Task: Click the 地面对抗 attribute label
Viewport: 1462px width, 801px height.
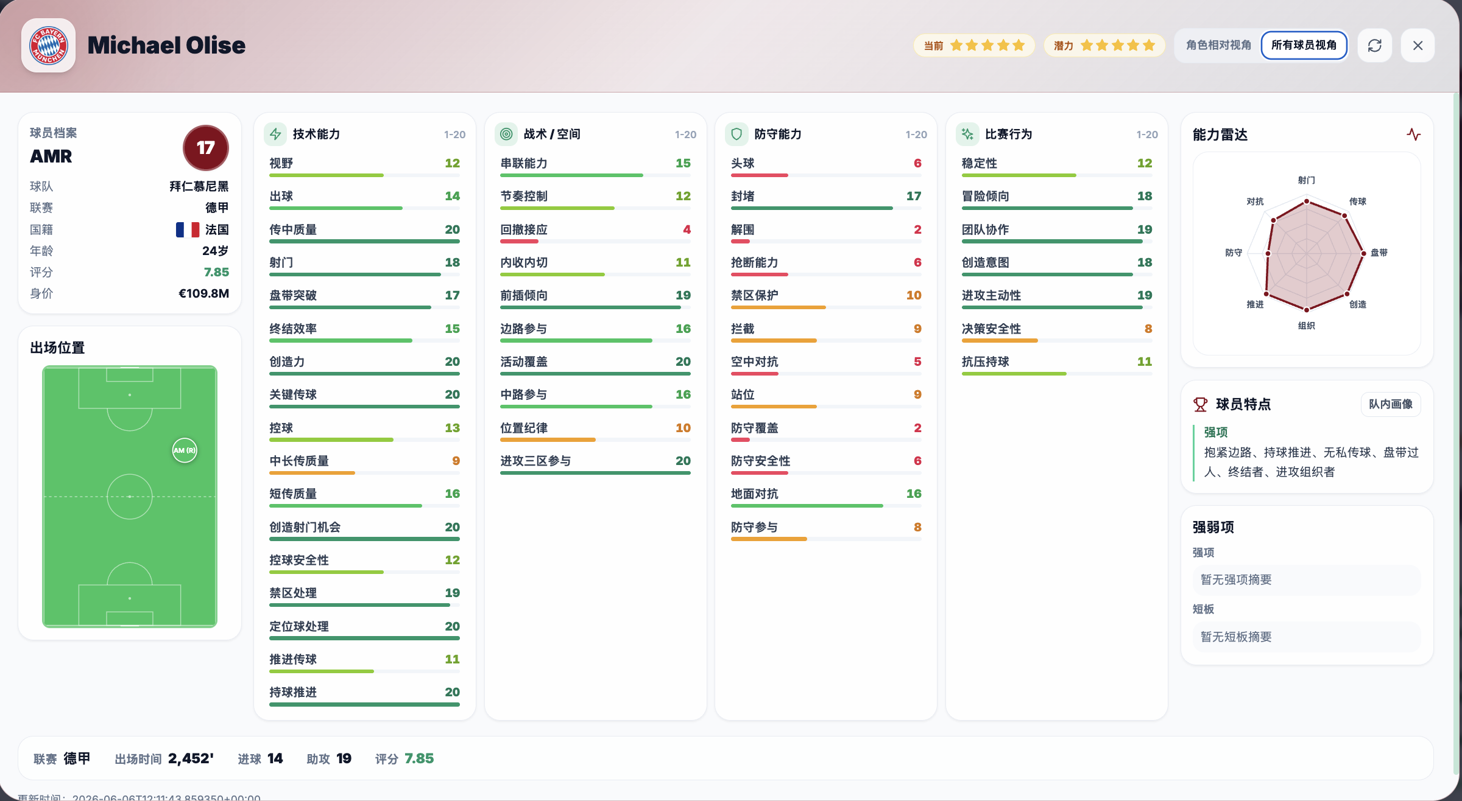Action: click(755, 494)
